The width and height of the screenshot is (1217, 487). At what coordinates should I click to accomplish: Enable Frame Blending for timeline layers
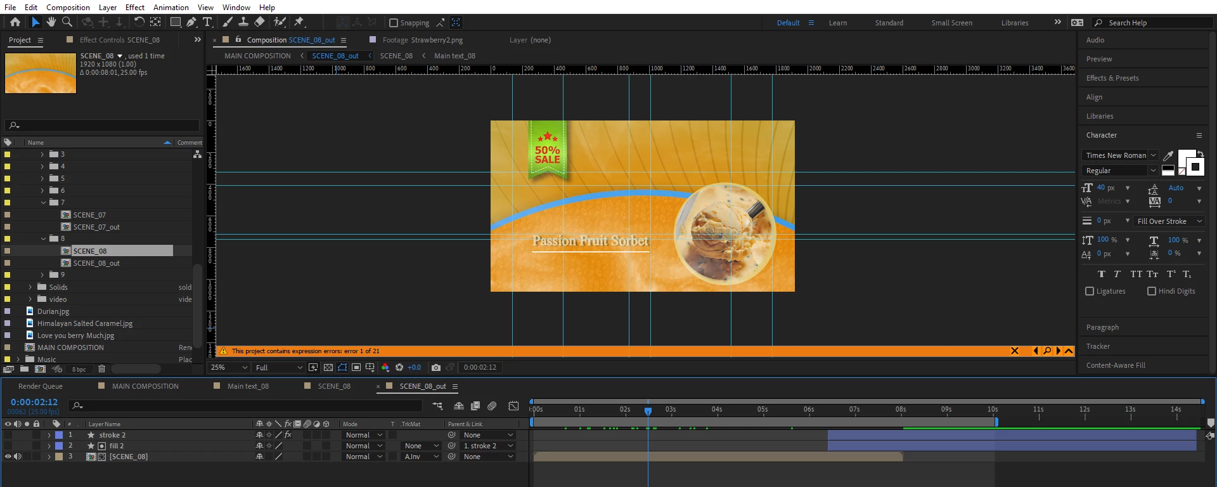tap(475, 406)
